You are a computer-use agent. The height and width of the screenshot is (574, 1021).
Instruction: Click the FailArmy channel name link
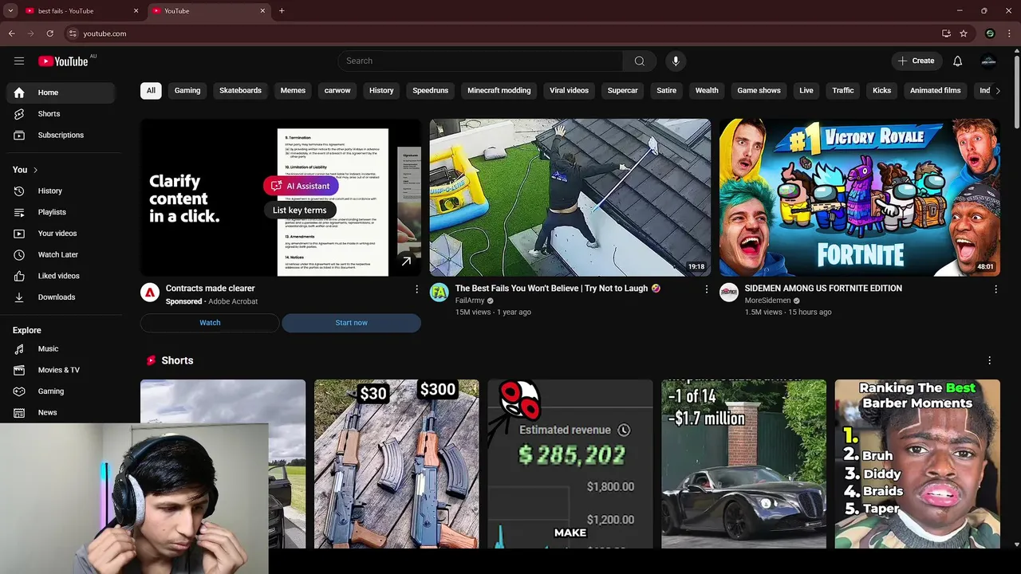click(470, 301)
